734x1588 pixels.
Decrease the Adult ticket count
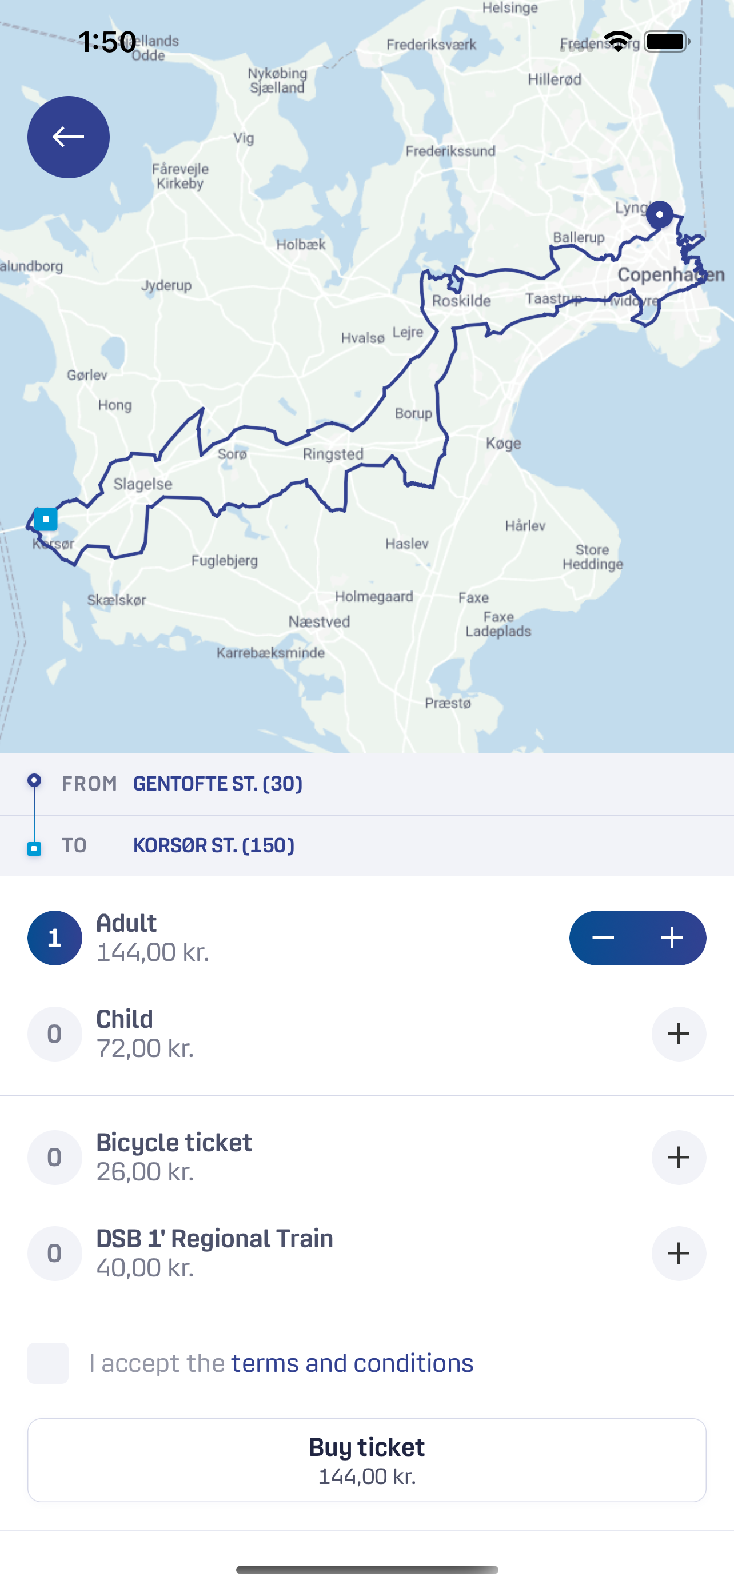click(x=603, y=937)
